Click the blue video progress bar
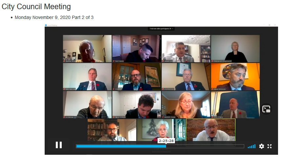Viewport: 281px width, 159px height. (160, 146)
